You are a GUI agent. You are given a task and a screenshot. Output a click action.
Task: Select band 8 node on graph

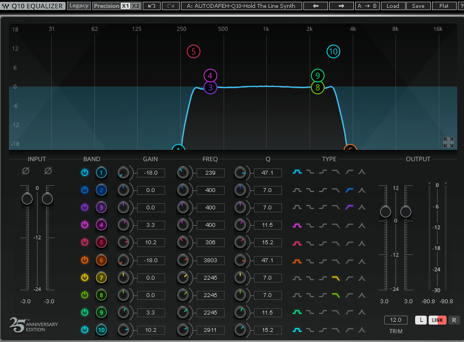click(317, 88)
